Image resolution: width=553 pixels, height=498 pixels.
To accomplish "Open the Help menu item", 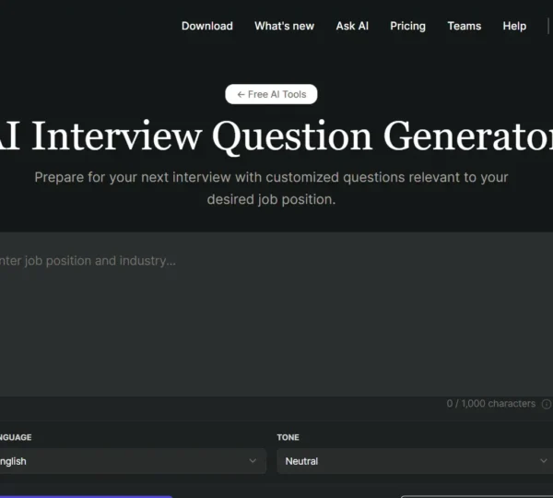I will 514,26.
